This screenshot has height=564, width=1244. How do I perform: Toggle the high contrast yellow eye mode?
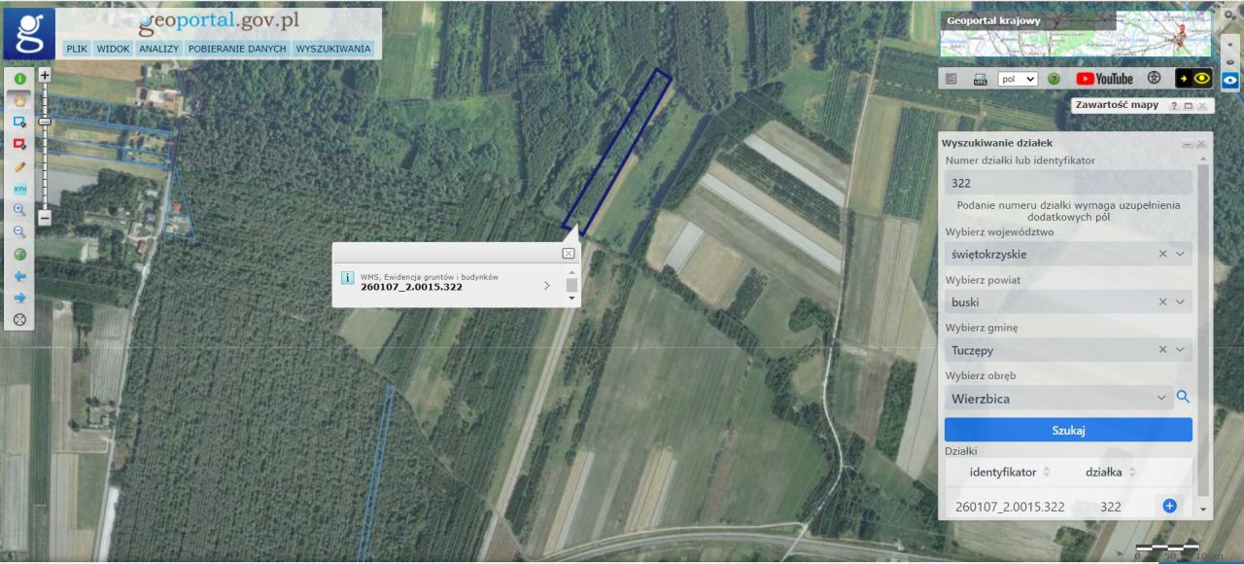point(1193,79)
